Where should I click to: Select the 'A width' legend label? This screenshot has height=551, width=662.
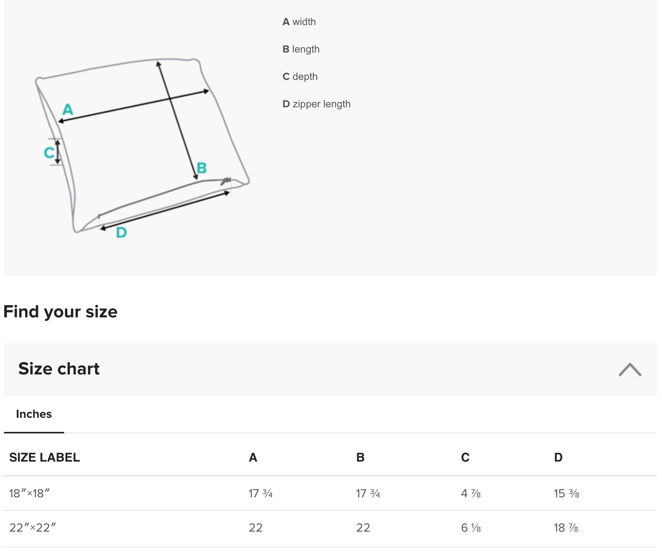299,22
